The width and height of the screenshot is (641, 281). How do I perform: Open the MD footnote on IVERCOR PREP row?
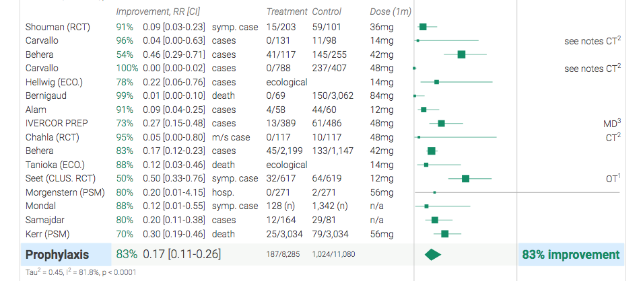[x=611, y=124]
